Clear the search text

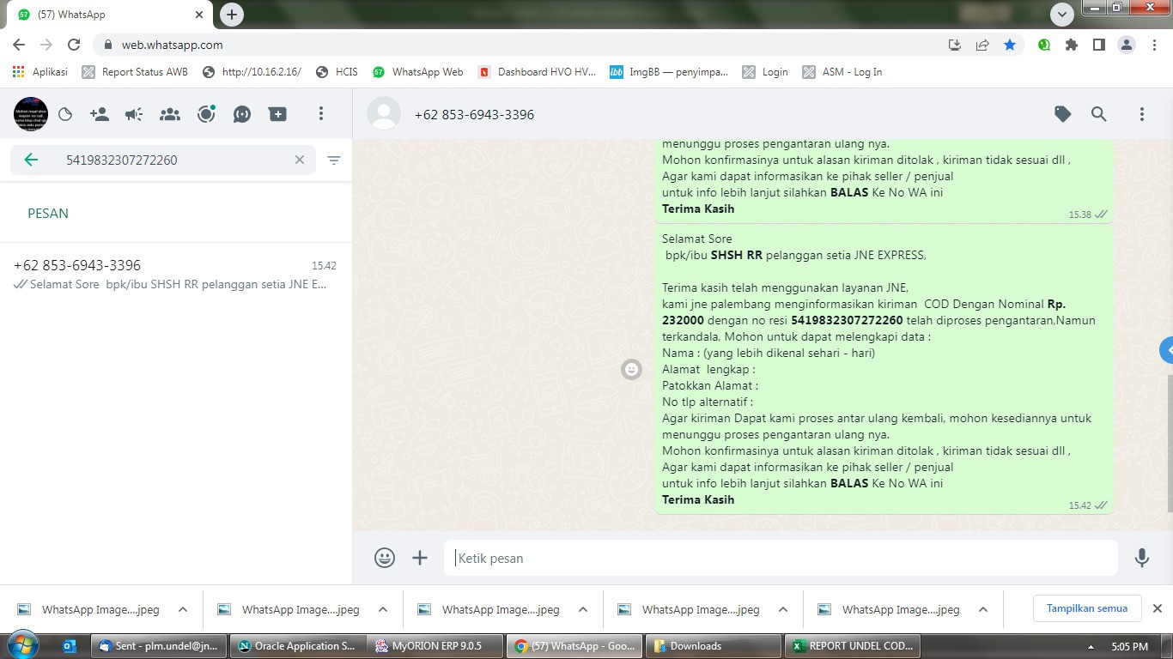coord(300,160)
